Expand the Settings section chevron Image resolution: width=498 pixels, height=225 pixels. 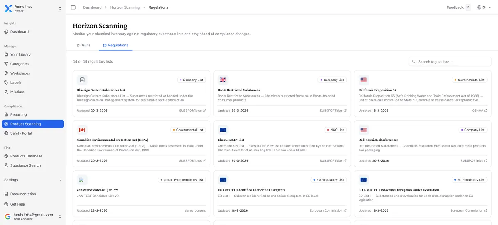click(x=61, y=180)
